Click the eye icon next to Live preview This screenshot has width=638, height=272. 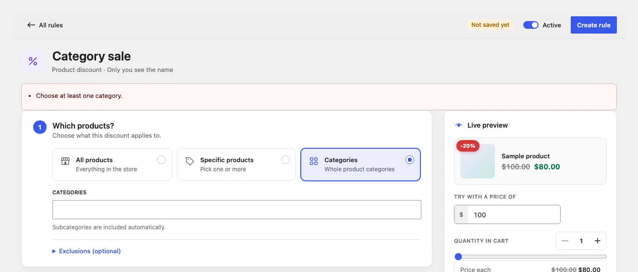point(459,125)
